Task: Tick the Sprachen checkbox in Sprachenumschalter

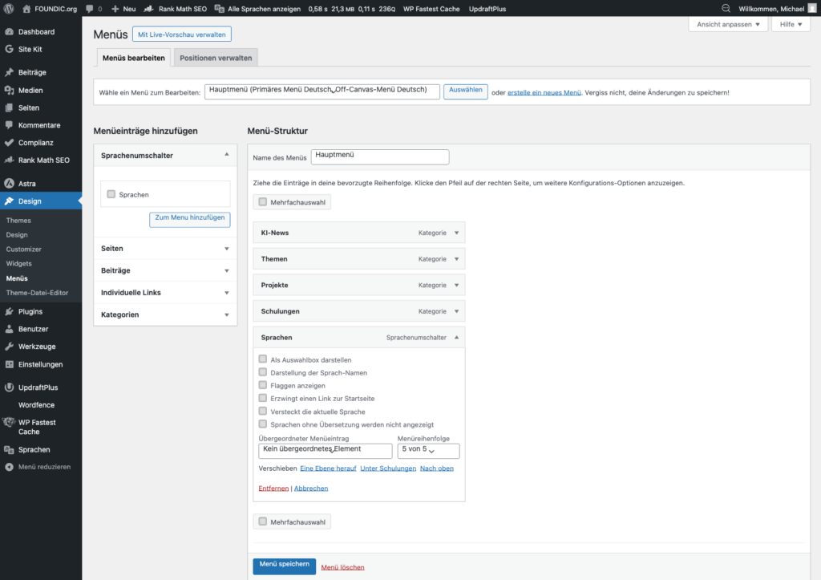Action: [111, 194]
